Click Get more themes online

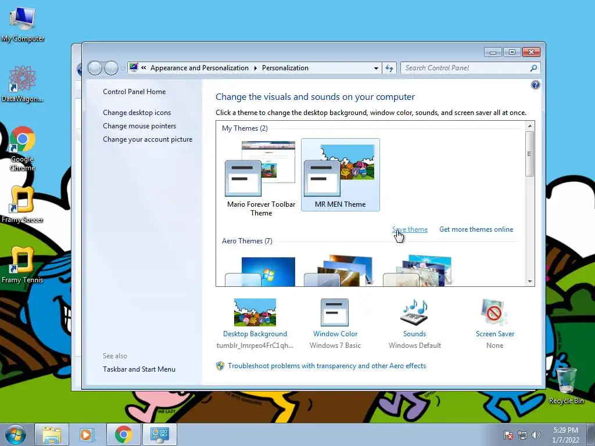coord(476,229)
